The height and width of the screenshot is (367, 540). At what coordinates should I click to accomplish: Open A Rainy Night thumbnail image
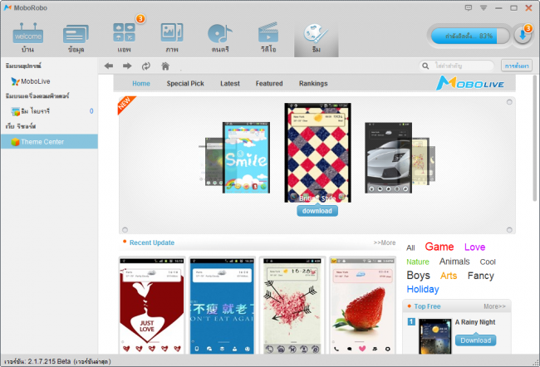(435, 336)
